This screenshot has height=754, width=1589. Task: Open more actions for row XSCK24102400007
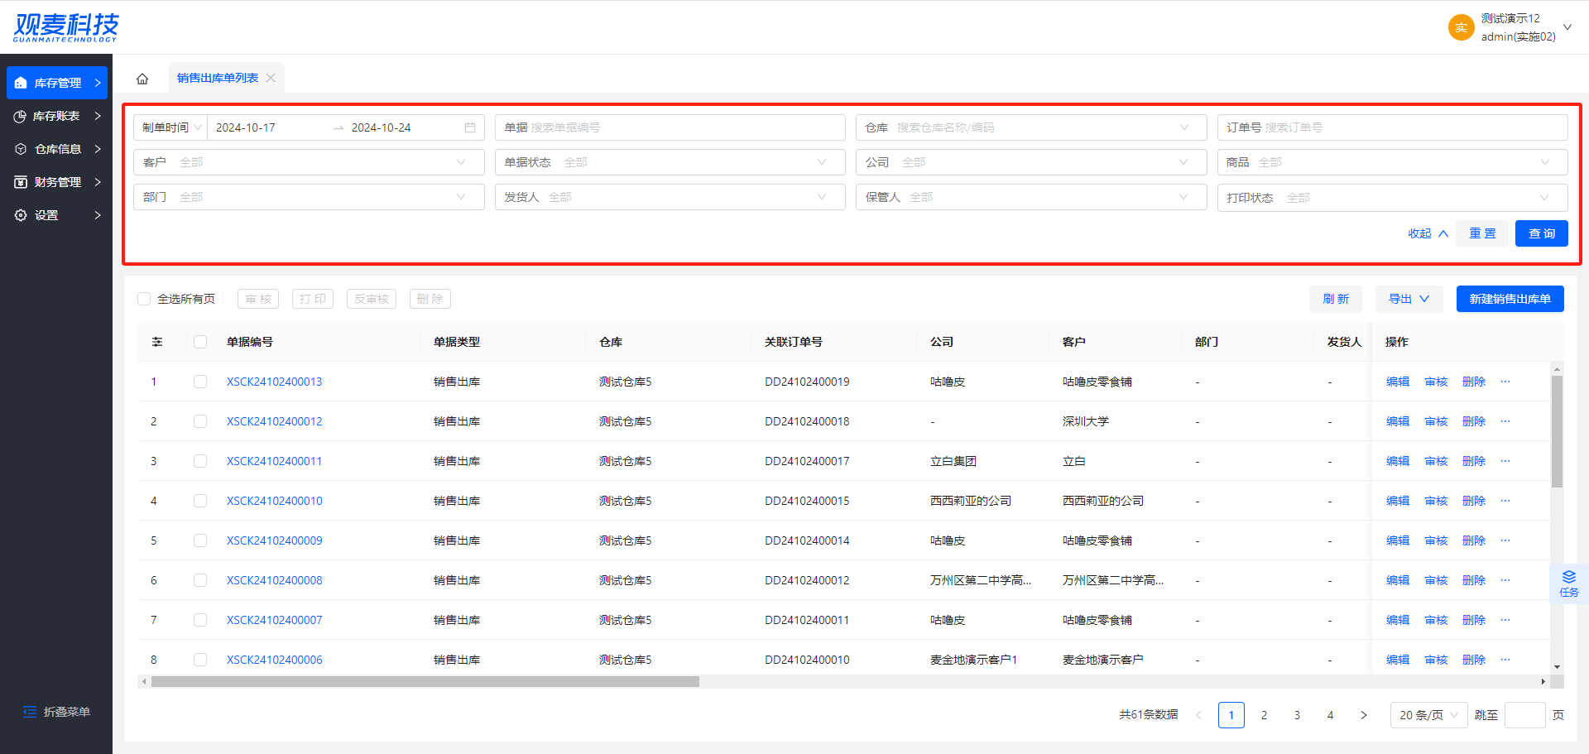pos(1505,620)
